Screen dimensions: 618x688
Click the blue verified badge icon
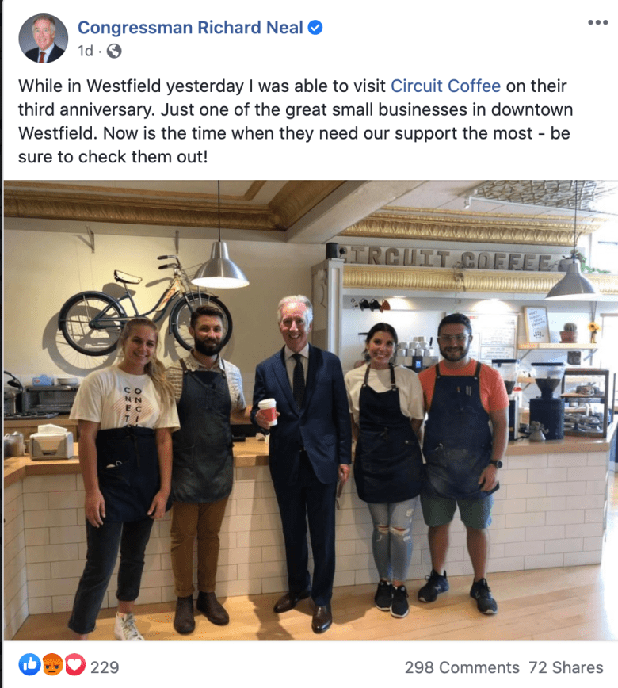315,28
